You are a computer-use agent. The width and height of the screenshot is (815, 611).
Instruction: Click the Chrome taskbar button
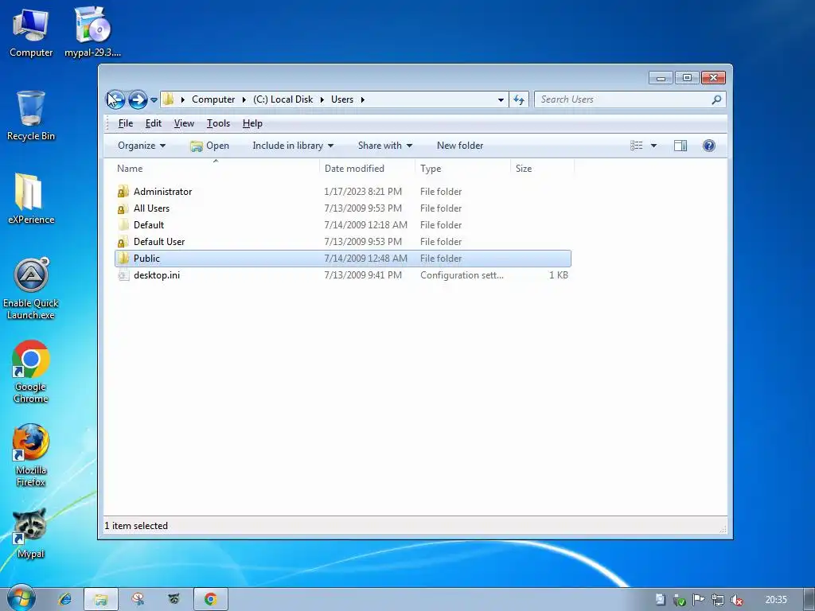(x=210, y=599)
